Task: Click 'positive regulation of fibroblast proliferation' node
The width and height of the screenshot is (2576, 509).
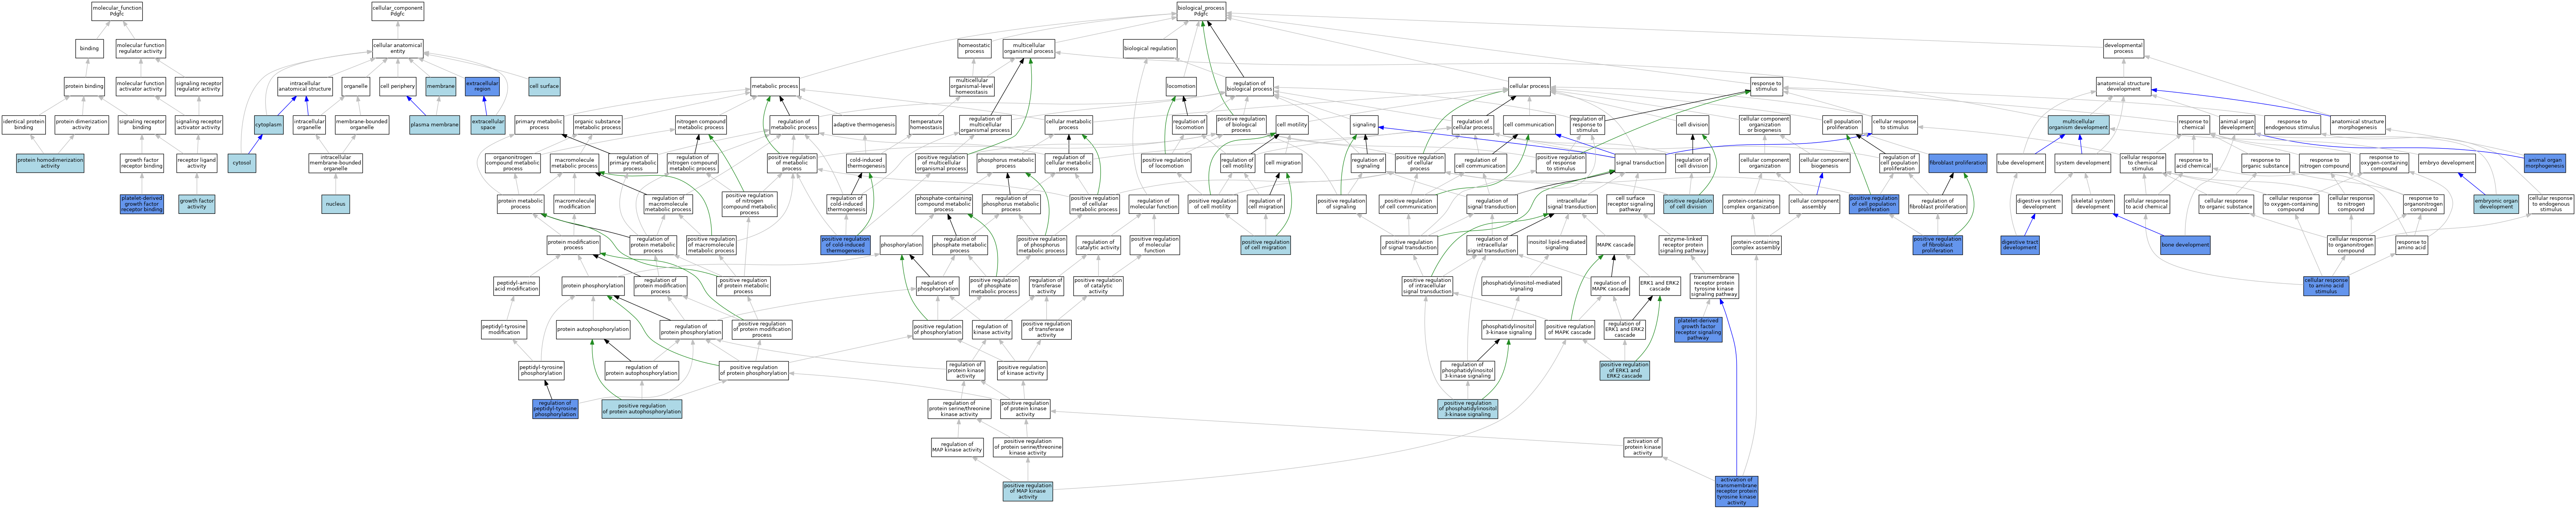Action: 1937,245
